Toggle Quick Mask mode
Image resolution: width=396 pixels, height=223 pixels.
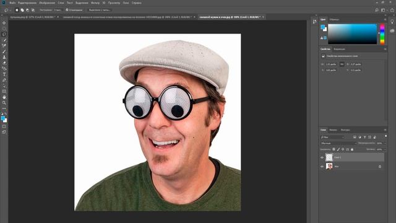(x=4, y=126)
